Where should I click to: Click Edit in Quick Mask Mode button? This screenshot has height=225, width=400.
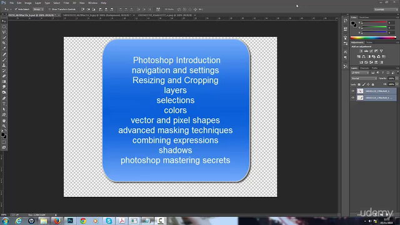(4, 142)
